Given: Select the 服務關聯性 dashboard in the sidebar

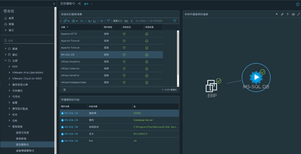Looking at the screenshot, I should tap(27, 145).
